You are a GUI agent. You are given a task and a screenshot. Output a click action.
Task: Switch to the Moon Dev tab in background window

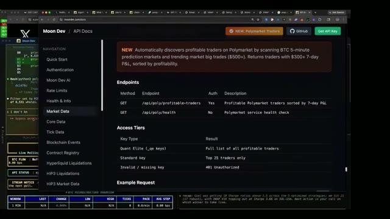[x=26, y=41]
